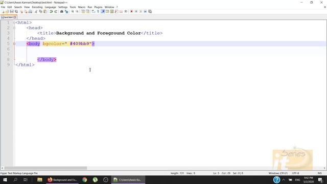Click the title text Background and Foreground Color
327x184 pixels.
point(99,33)
